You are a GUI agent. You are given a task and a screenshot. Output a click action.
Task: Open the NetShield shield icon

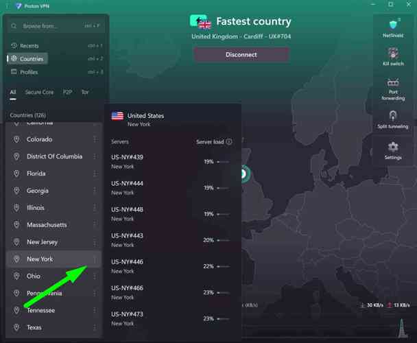pos(393,25)
